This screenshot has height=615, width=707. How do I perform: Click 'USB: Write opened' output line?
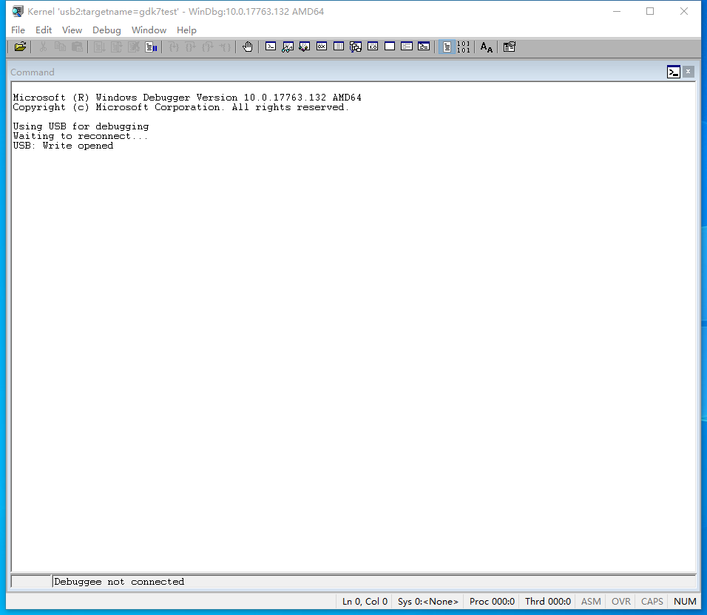point(63,146)
